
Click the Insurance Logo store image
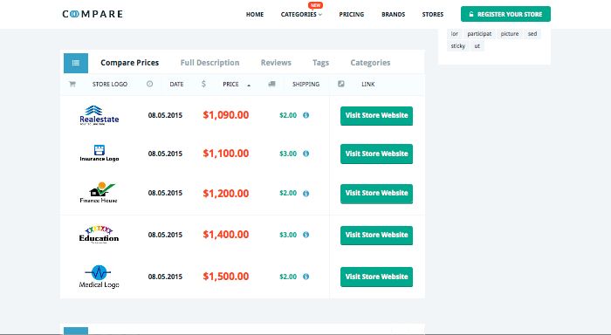coord(99,154)
